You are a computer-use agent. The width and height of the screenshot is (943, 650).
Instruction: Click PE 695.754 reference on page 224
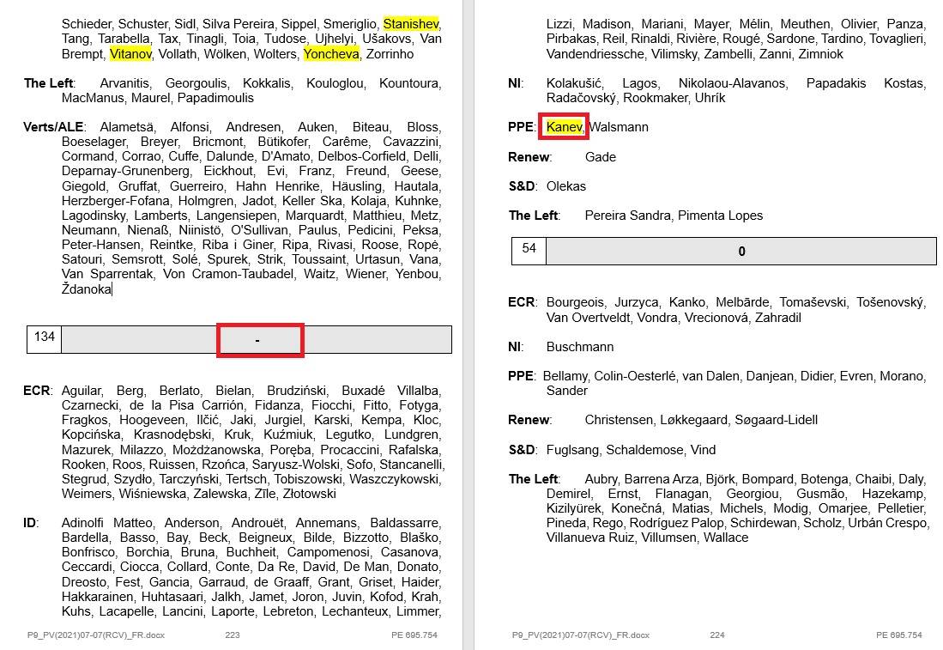coord(898,635)
